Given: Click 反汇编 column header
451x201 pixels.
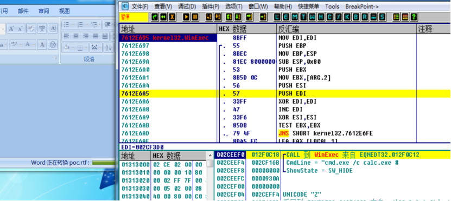Looking at the screenshot, I should pos(347,29).
